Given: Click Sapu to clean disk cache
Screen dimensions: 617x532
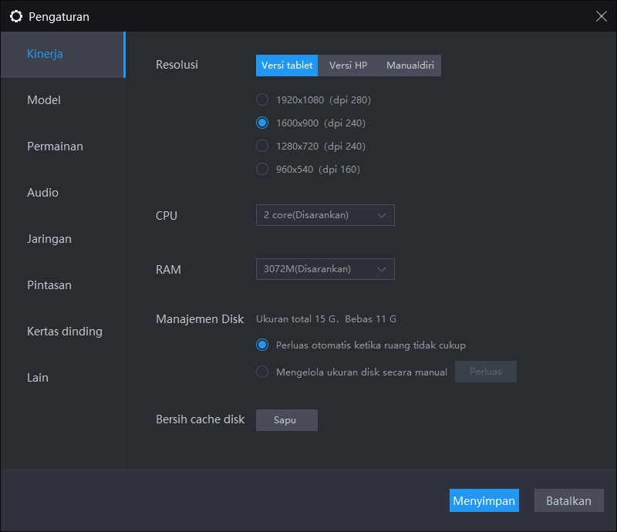Looking at the screenshot, I should pyautogui.click(x=286, y=420).
